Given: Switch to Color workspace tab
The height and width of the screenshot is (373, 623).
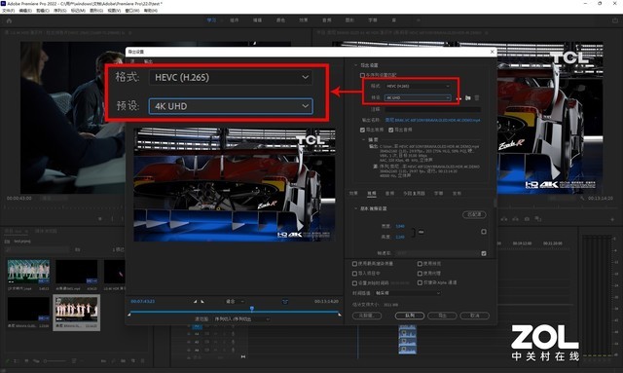Looking at the screenshot, I should coord(280,20).
